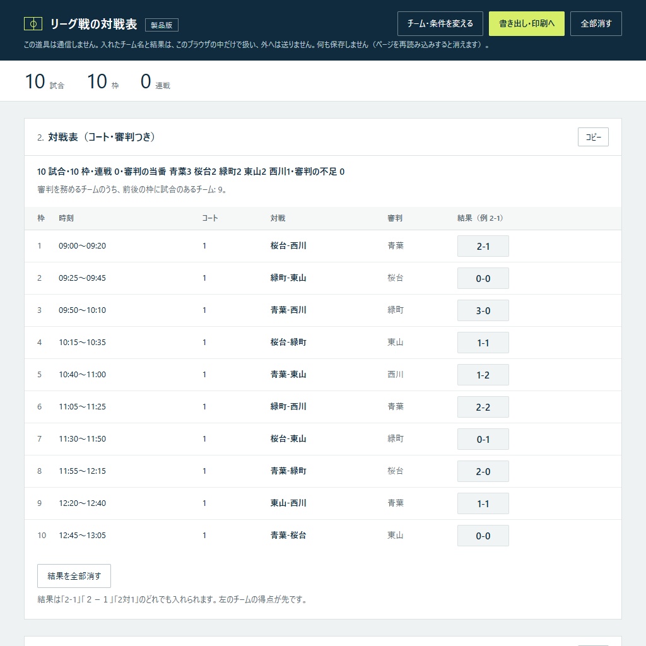Select match text 桜台-西川

point(288,245)
